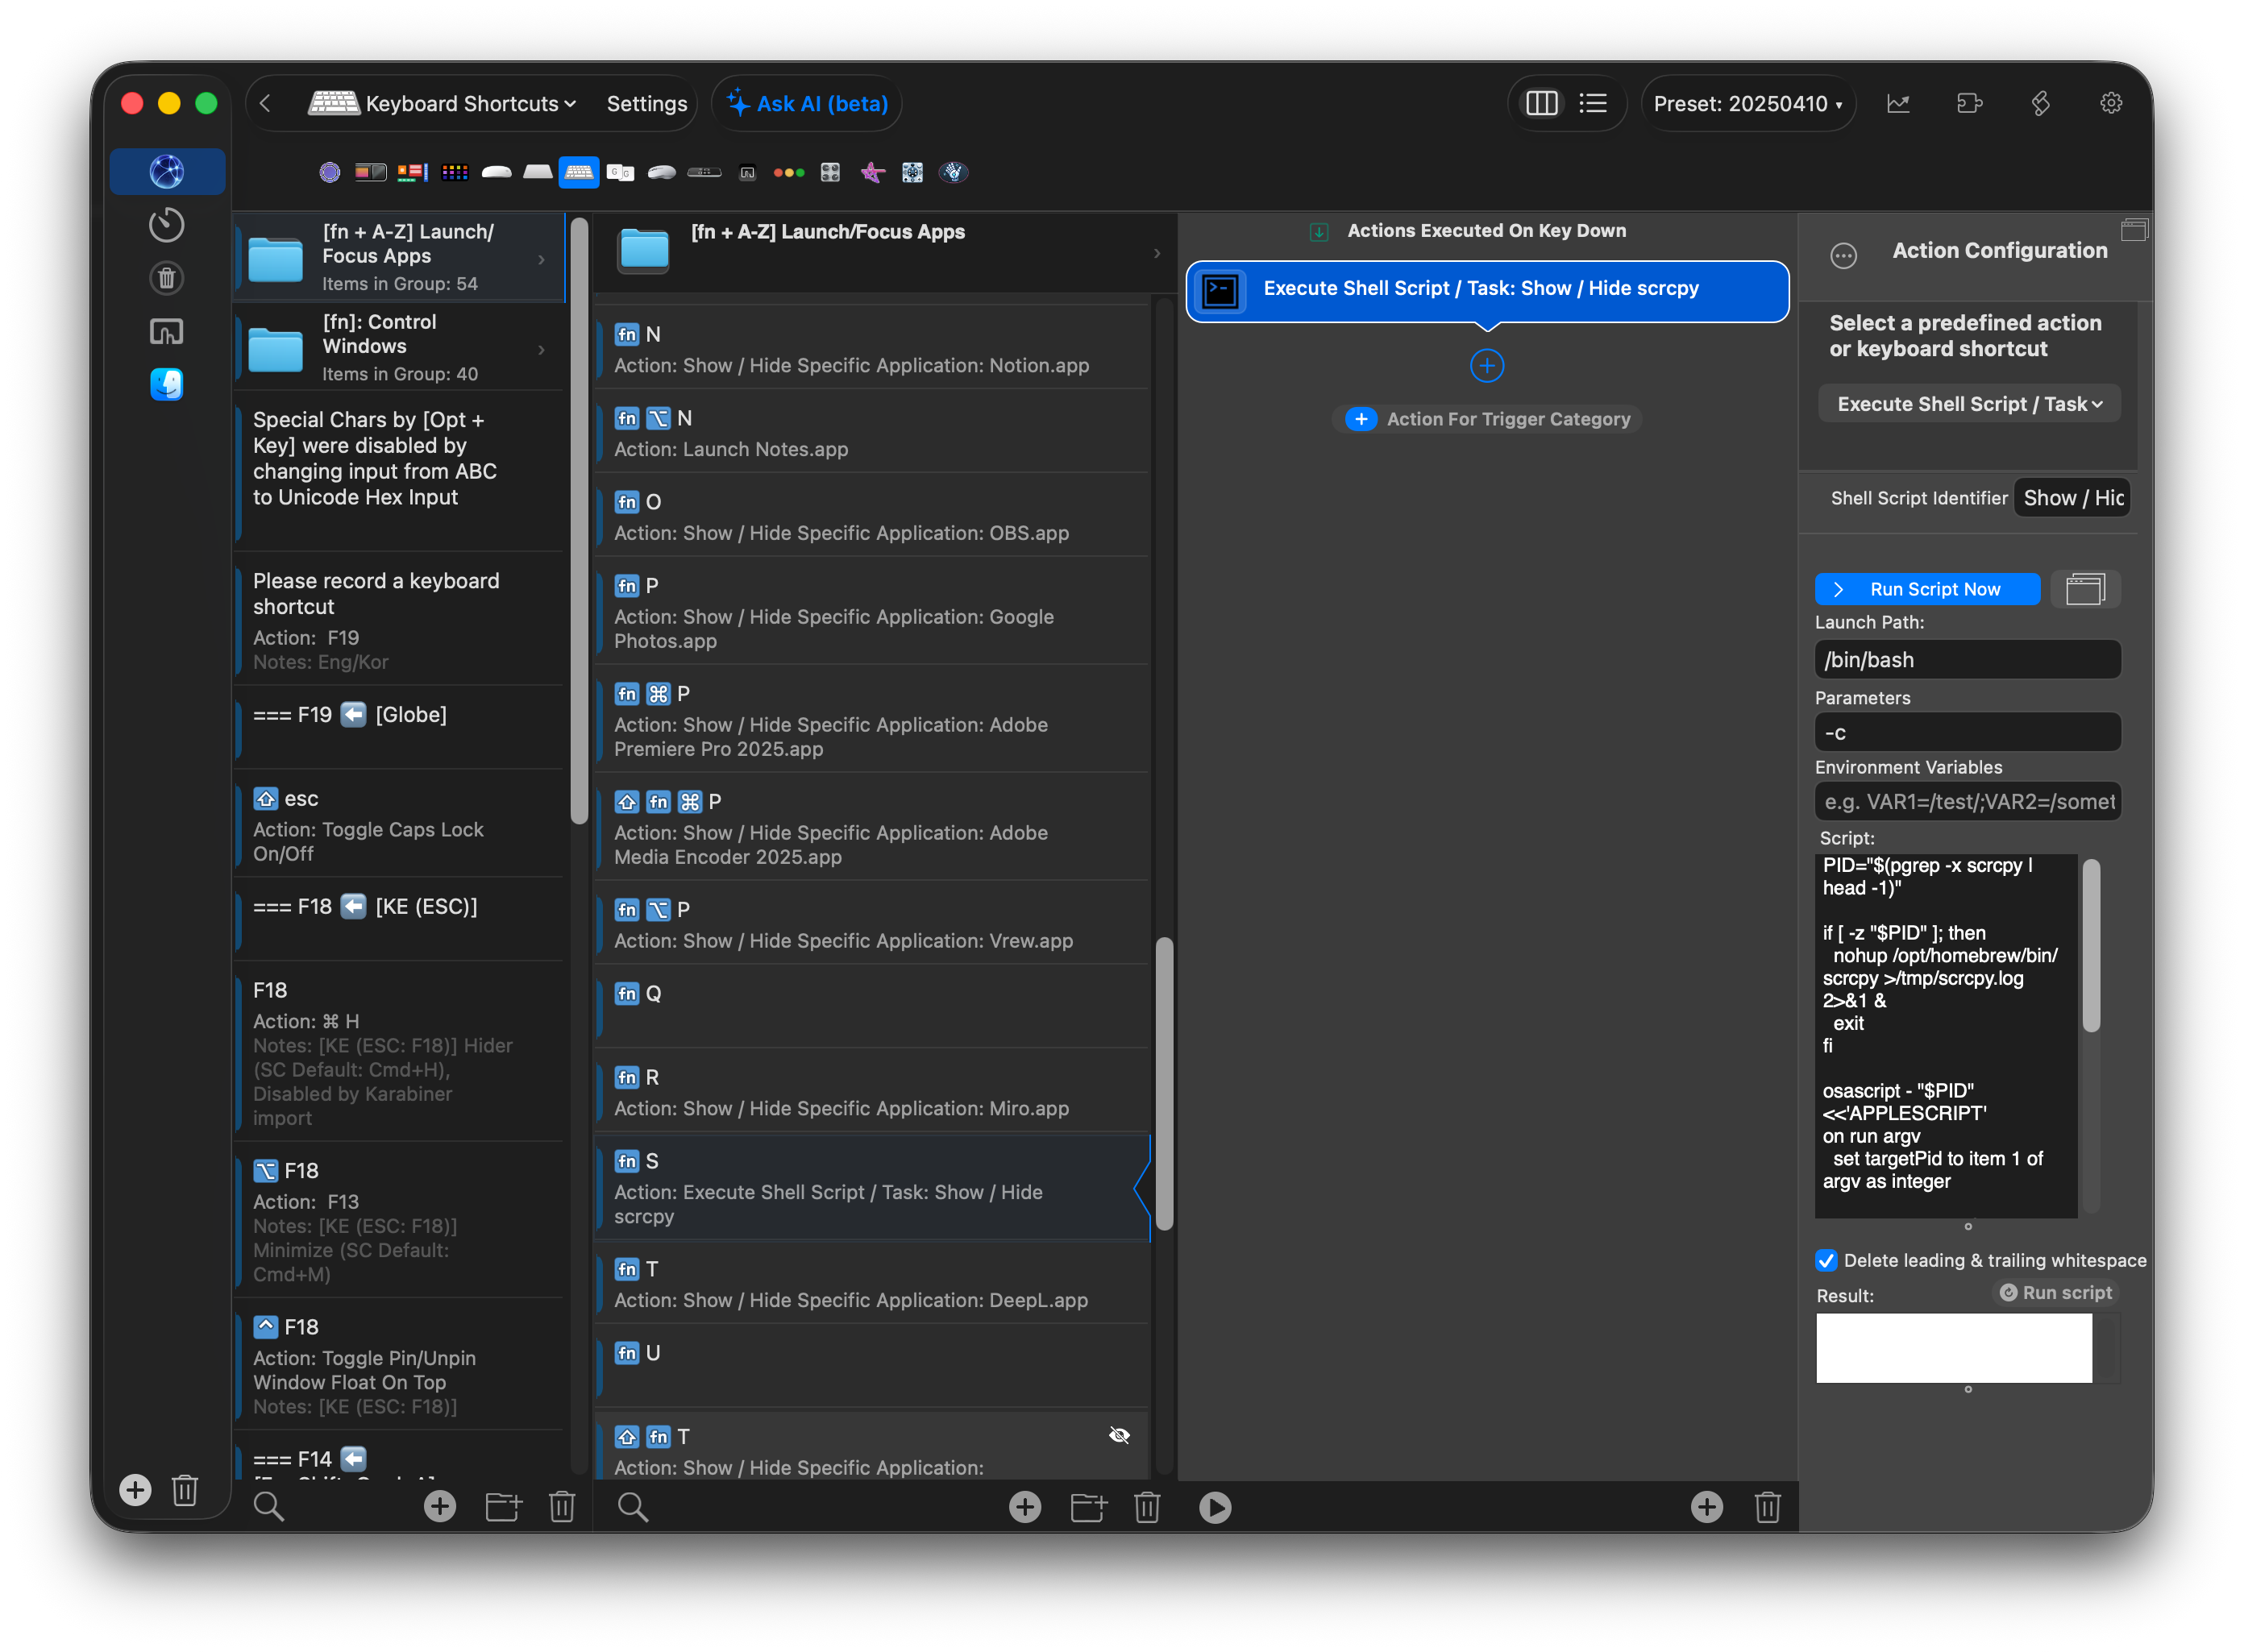Click the Environment Variables field
Viewport: 2244px width, 1652px height.
pyautogui.click(x=1967, y=801)
